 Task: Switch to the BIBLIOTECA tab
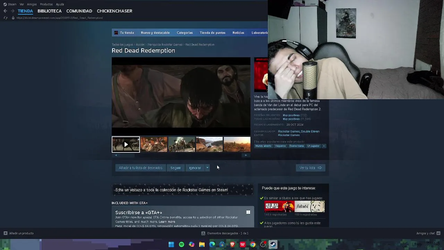tap(50, 11)
